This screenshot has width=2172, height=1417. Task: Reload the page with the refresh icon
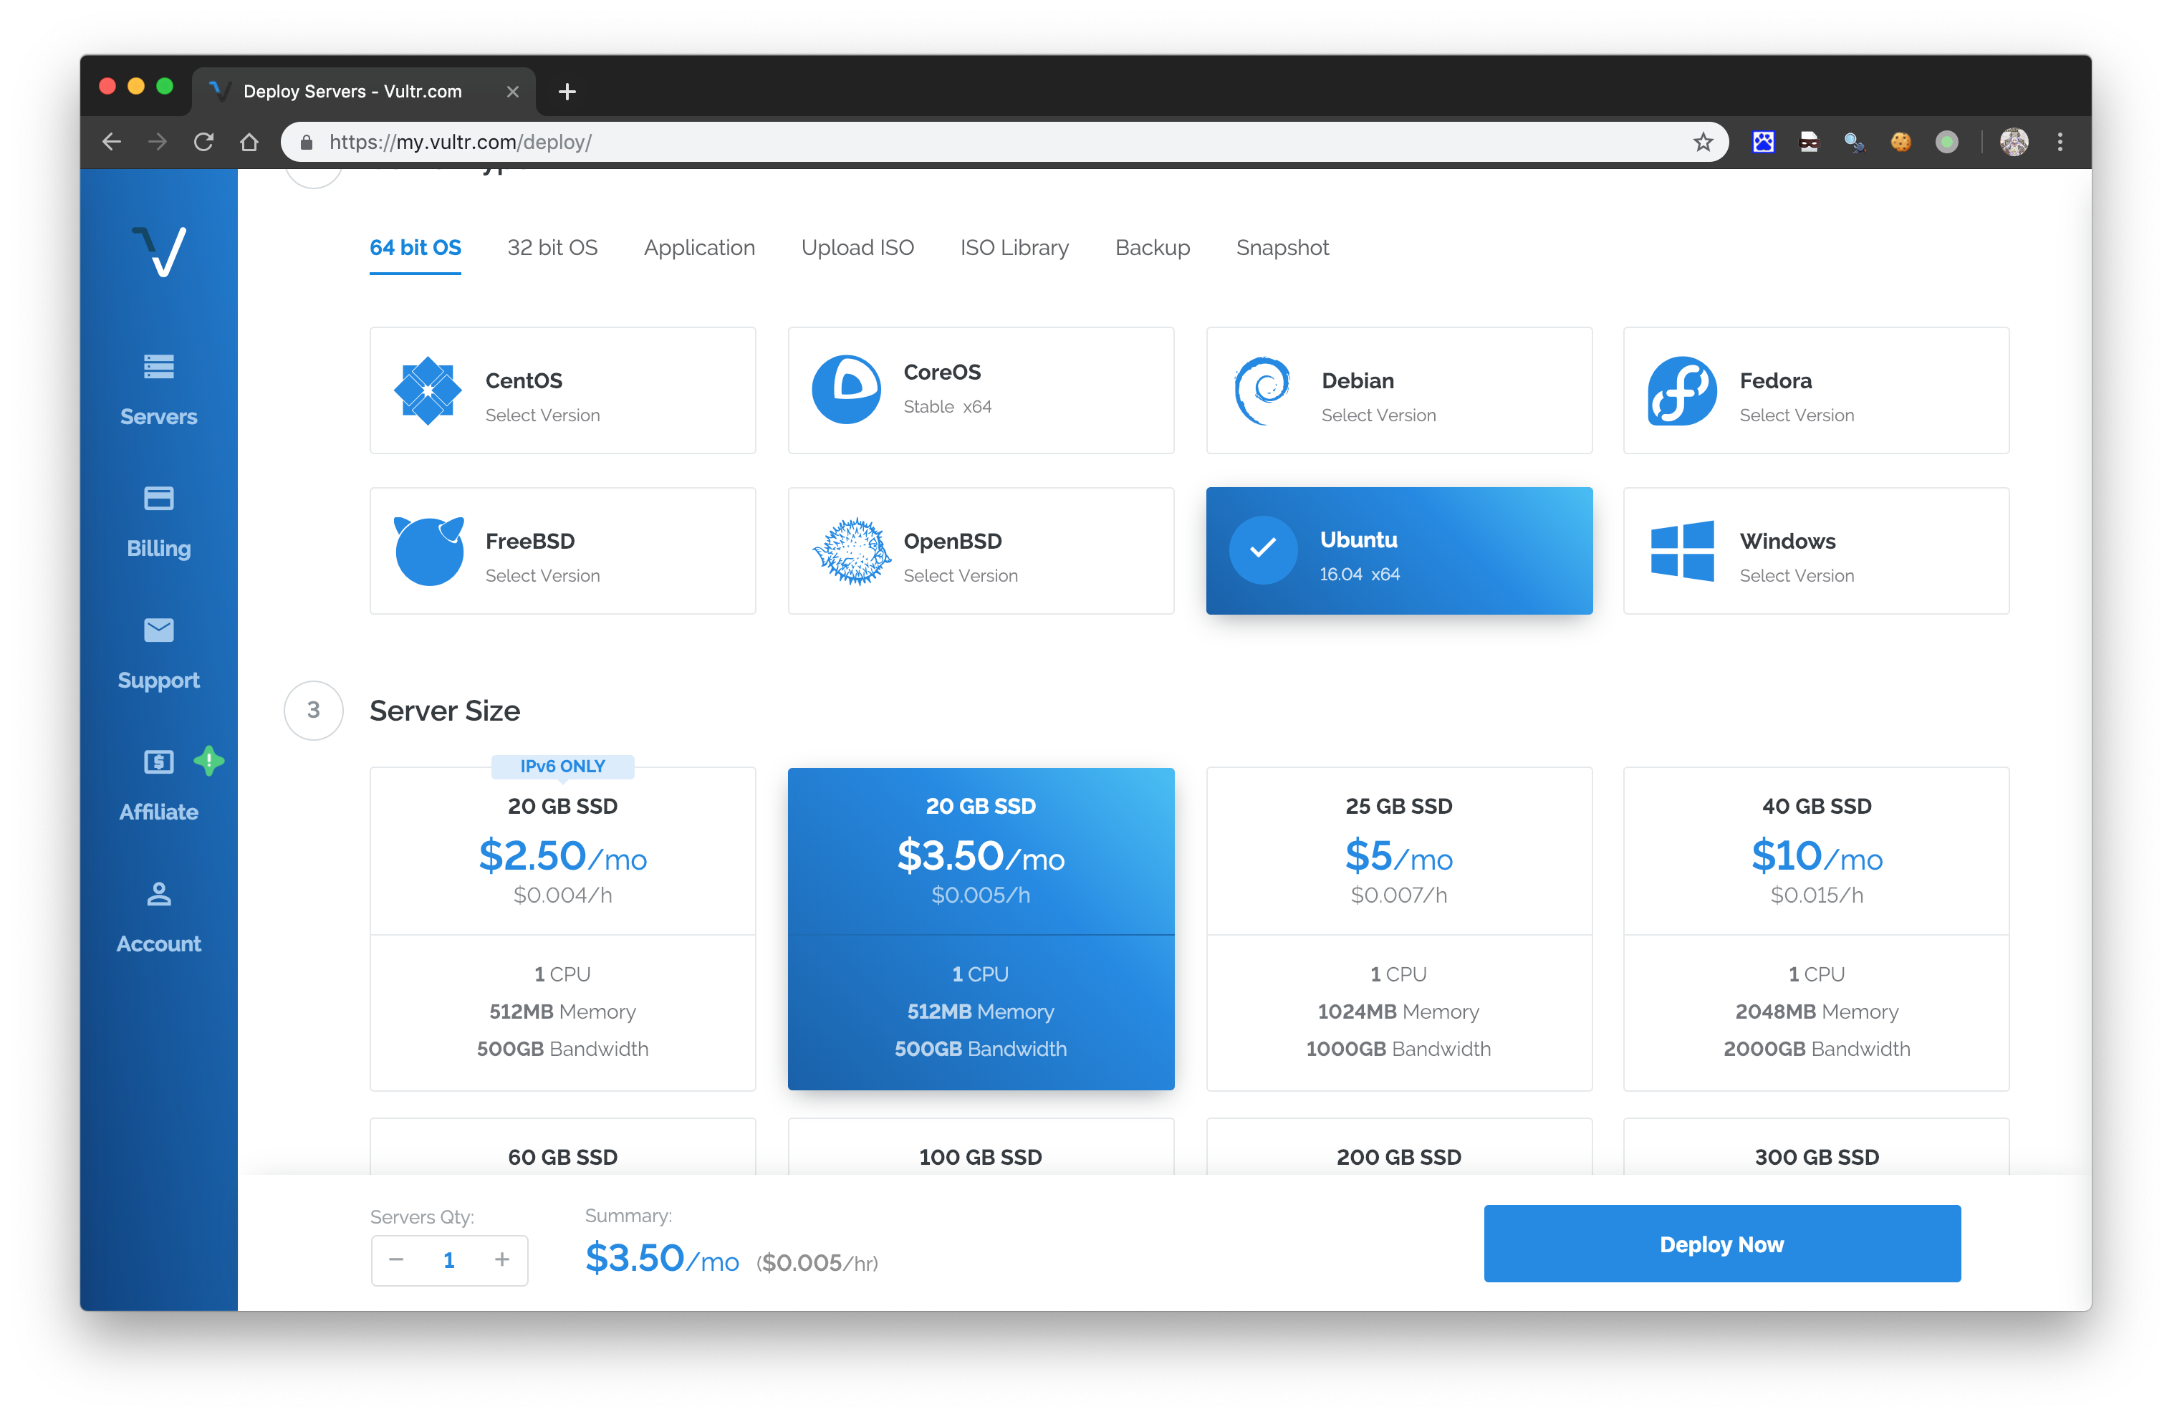tap(203, 143)
